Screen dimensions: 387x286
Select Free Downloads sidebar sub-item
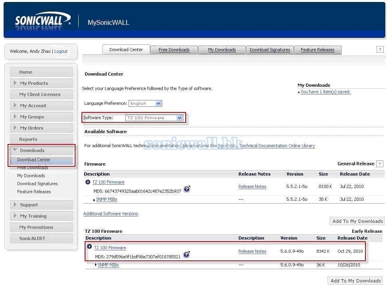click(33, 168)
